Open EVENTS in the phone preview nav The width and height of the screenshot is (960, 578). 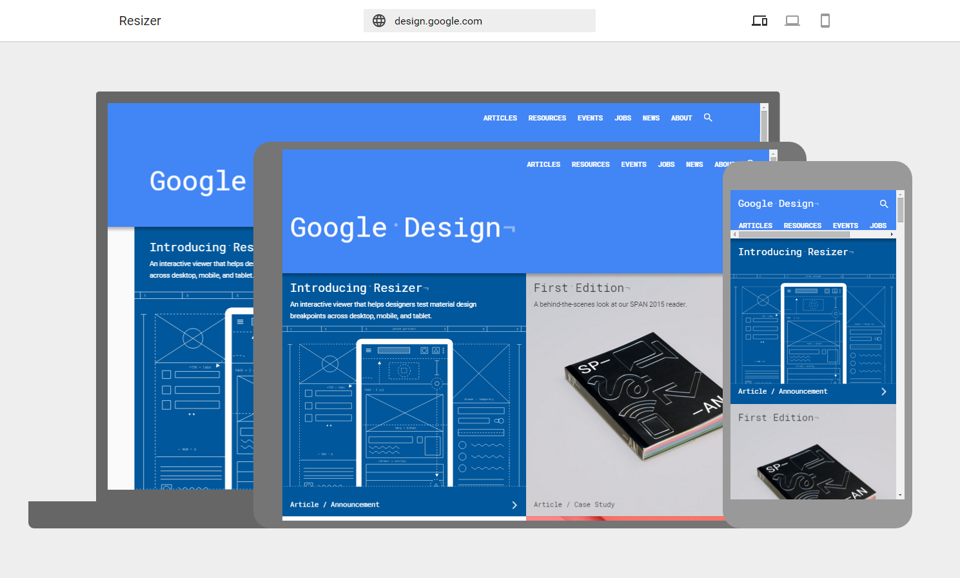click(x=845, y=226)
